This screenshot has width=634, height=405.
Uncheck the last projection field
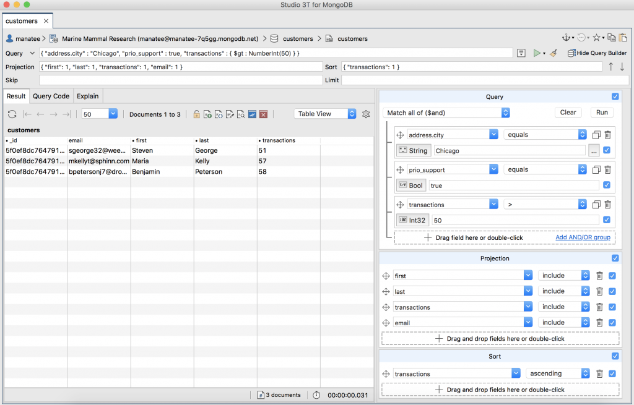[612, 291]
